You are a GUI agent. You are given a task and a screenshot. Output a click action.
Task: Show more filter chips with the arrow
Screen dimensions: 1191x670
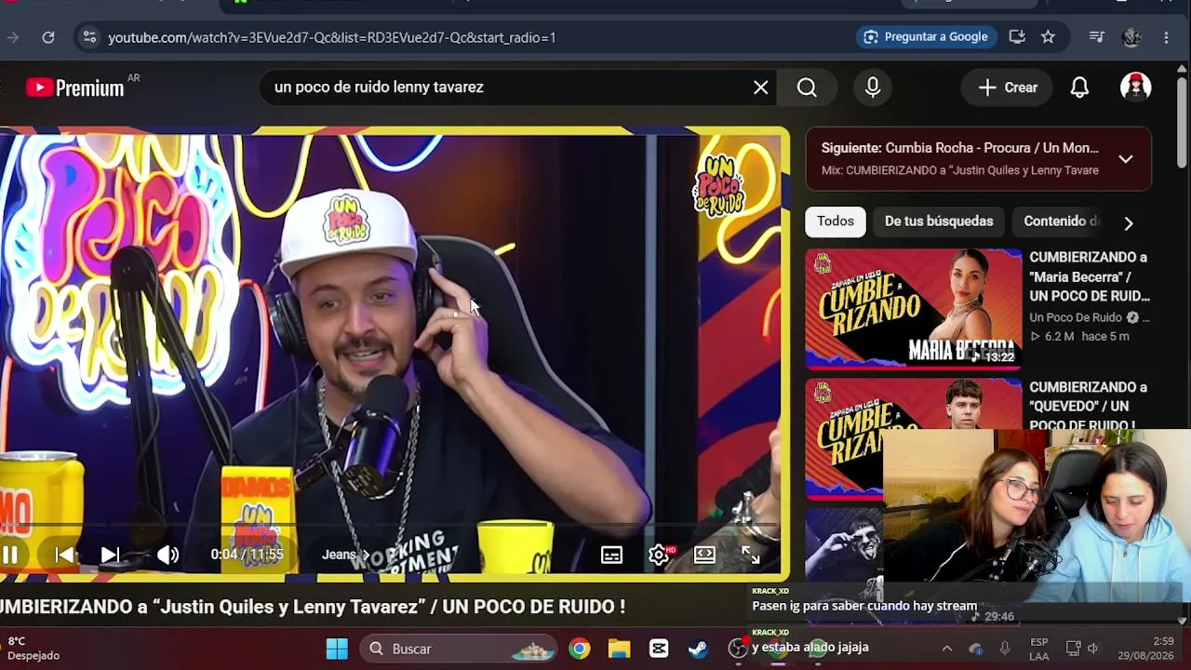click(x=1128, y=223)
